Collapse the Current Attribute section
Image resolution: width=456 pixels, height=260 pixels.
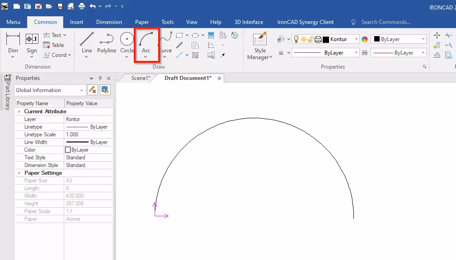19,111
